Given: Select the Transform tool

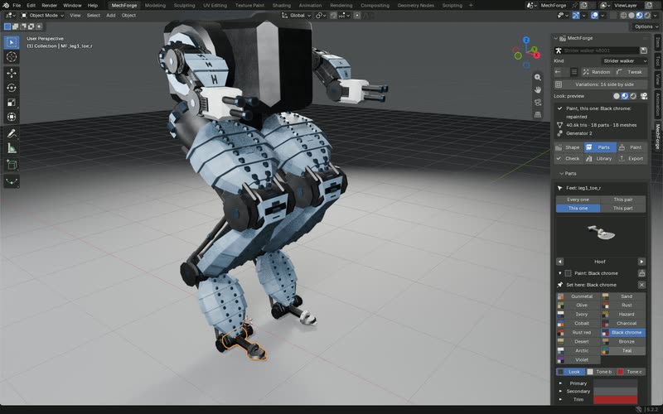Looking at the screenshot, I should [x=12, y=117].
